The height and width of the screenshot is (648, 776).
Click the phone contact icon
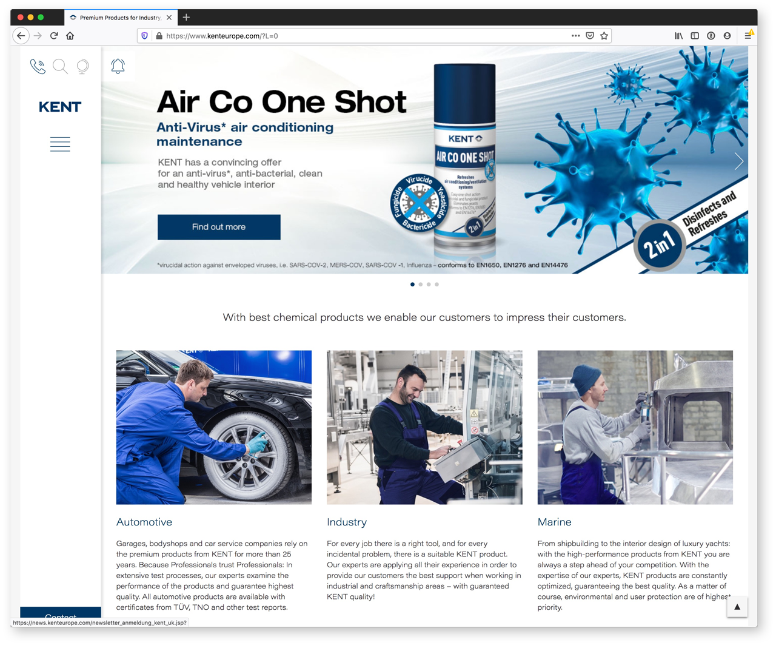click(38, 66)
